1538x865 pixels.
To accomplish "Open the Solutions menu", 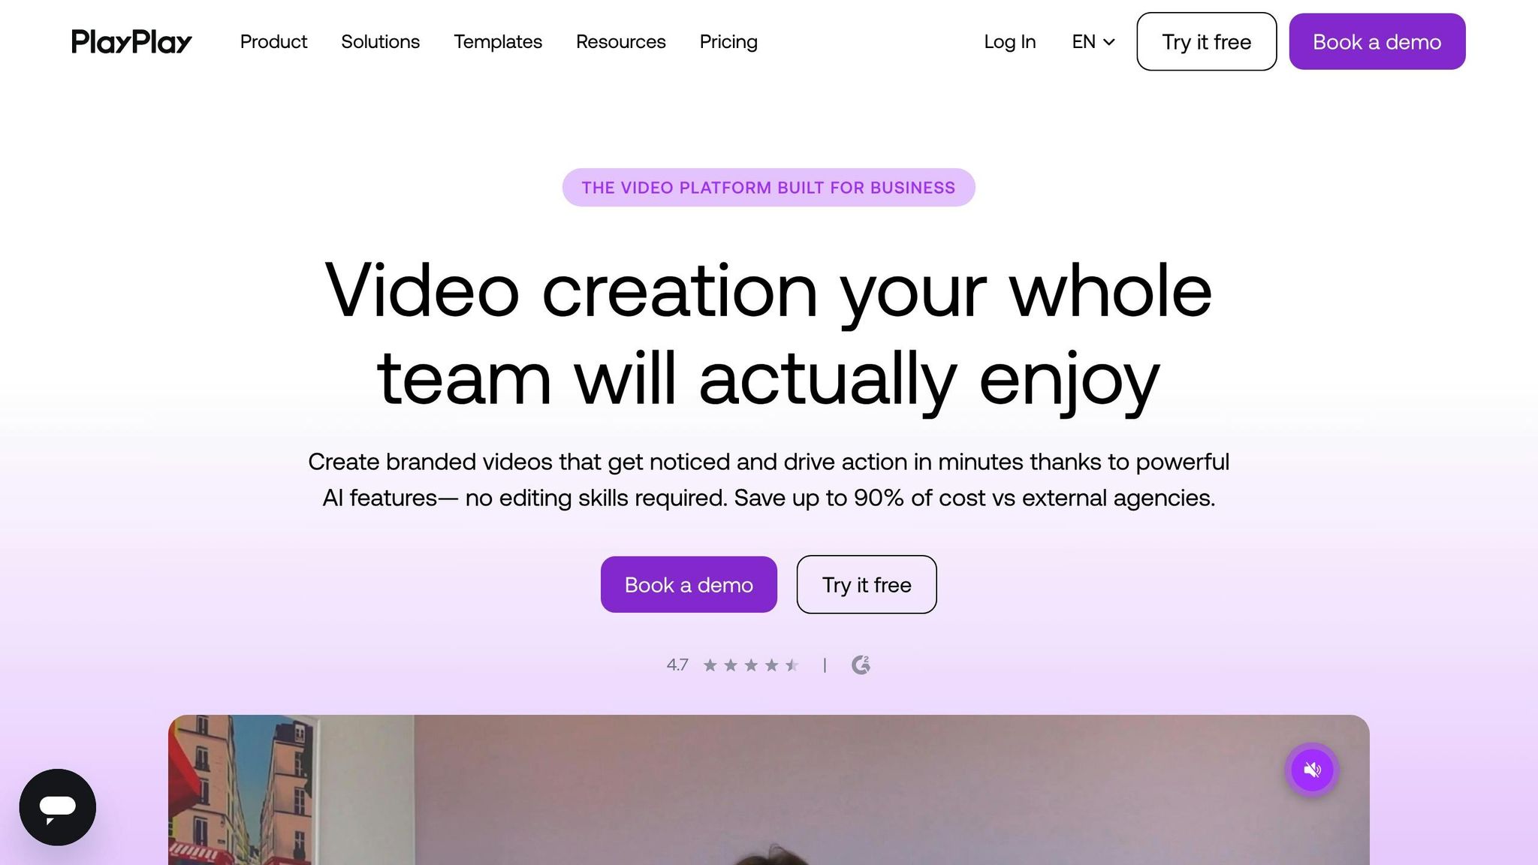I will click(x=380, y=42).
